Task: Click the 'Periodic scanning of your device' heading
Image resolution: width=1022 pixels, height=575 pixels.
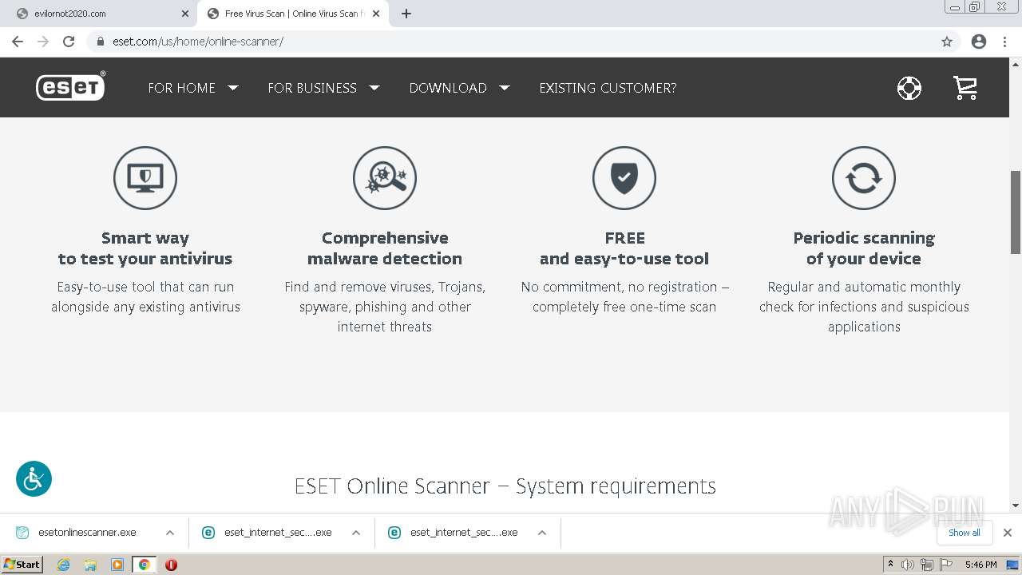Action: pyautogui.click(x=864, y=248)
